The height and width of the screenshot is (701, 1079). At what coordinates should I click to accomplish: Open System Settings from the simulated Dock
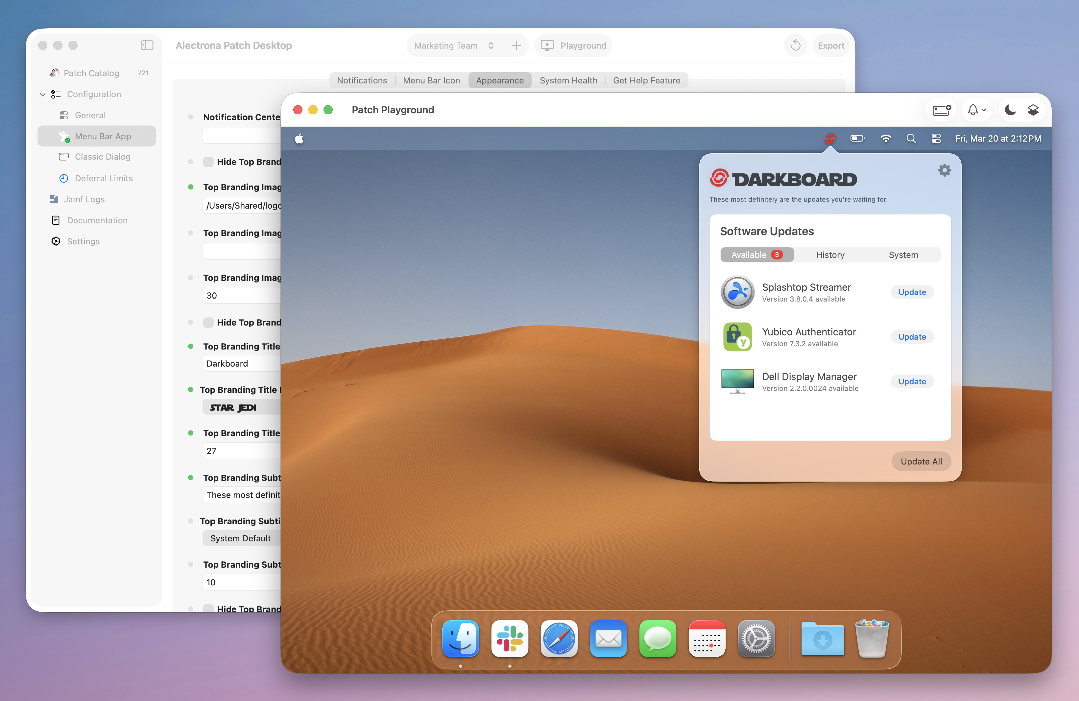756,639
